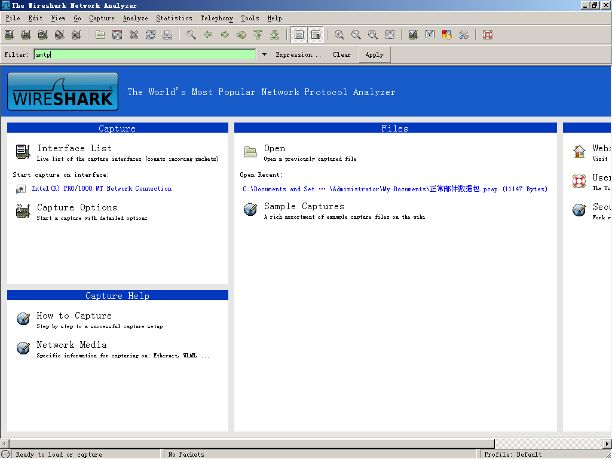612x459 pixels.
Task: Reload the capture file toolbar icon
Action: 151,35
